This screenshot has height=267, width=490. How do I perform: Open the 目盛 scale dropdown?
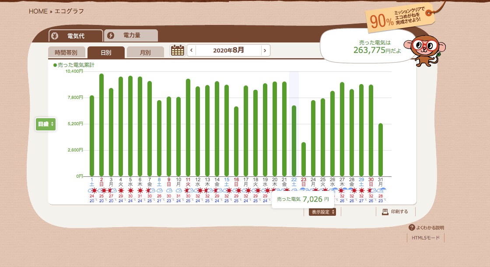coord(45,124)
